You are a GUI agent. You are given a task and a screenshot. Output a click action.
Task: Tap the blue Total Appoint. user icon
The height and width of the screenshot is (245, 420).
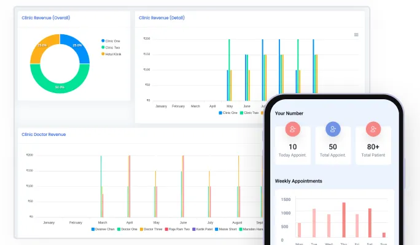tap(333, 129)
